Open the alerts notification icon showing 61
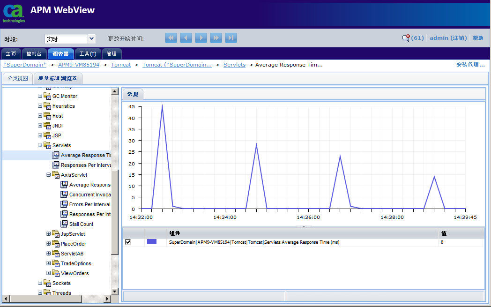This screenshot has width=491, height=307. click(406, 38)
